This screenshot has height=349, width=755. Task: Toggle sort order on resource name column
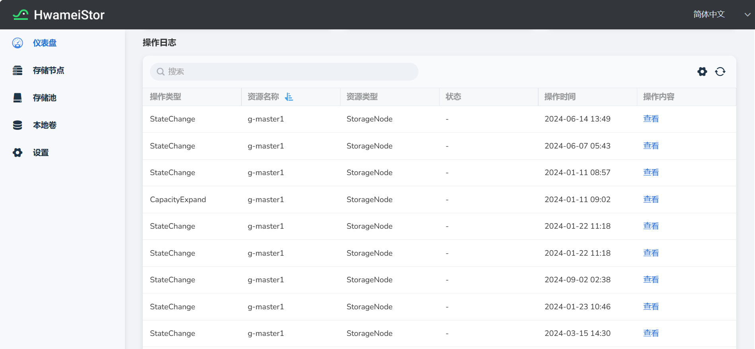coord(289,97)
